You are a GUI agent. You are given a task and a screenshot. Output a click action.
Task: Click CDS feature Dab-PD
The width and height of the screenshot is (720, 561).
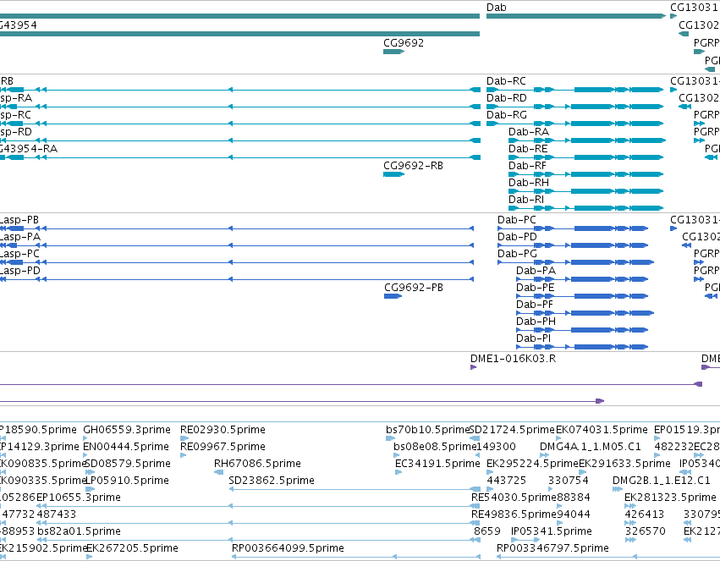pos(517,237)
